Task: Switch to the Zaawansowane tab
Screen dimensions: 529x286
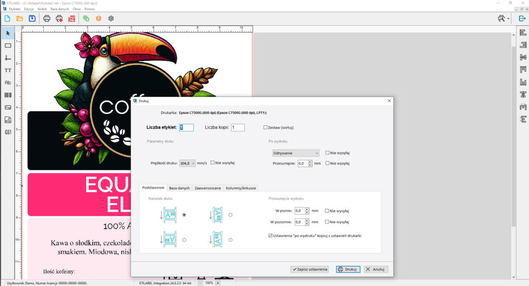Action: [208, 188]
